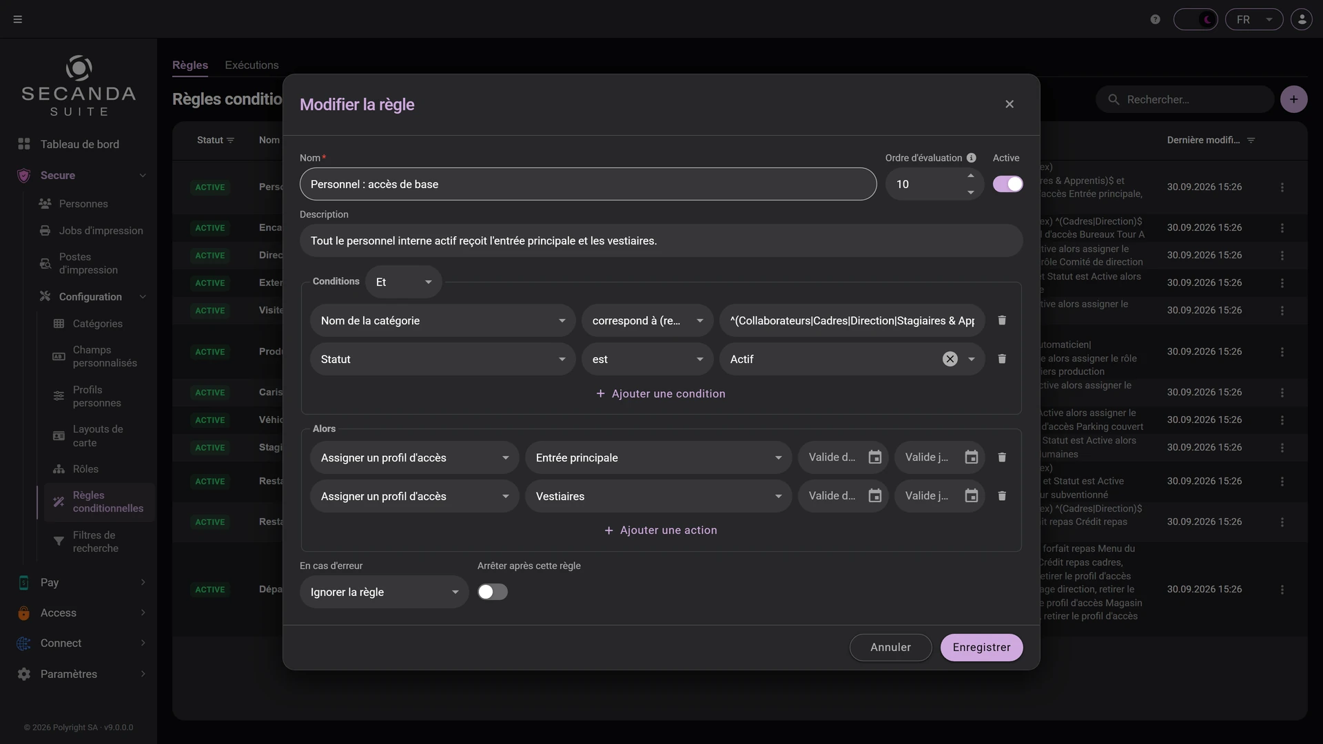
Task: Remove the Vestiaires action
Action: [1002, 496]
